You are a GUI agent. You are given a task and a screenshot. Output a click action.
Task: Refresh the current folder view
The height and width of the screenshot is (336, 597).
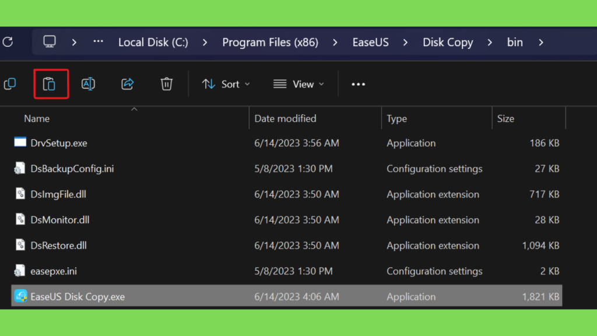click(x=8, y=42)
